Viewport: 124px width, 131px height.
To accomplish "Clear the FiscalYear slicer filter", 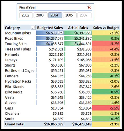I will [x=89, y=7].
